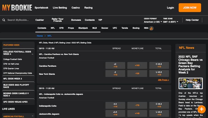
Task: Open the Time Zone dropdown
Action: coord(171,22)
